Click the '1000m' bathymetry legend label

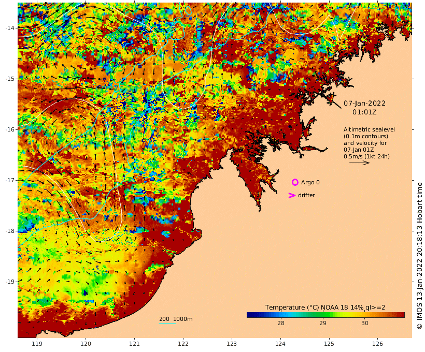click(182, 319)
